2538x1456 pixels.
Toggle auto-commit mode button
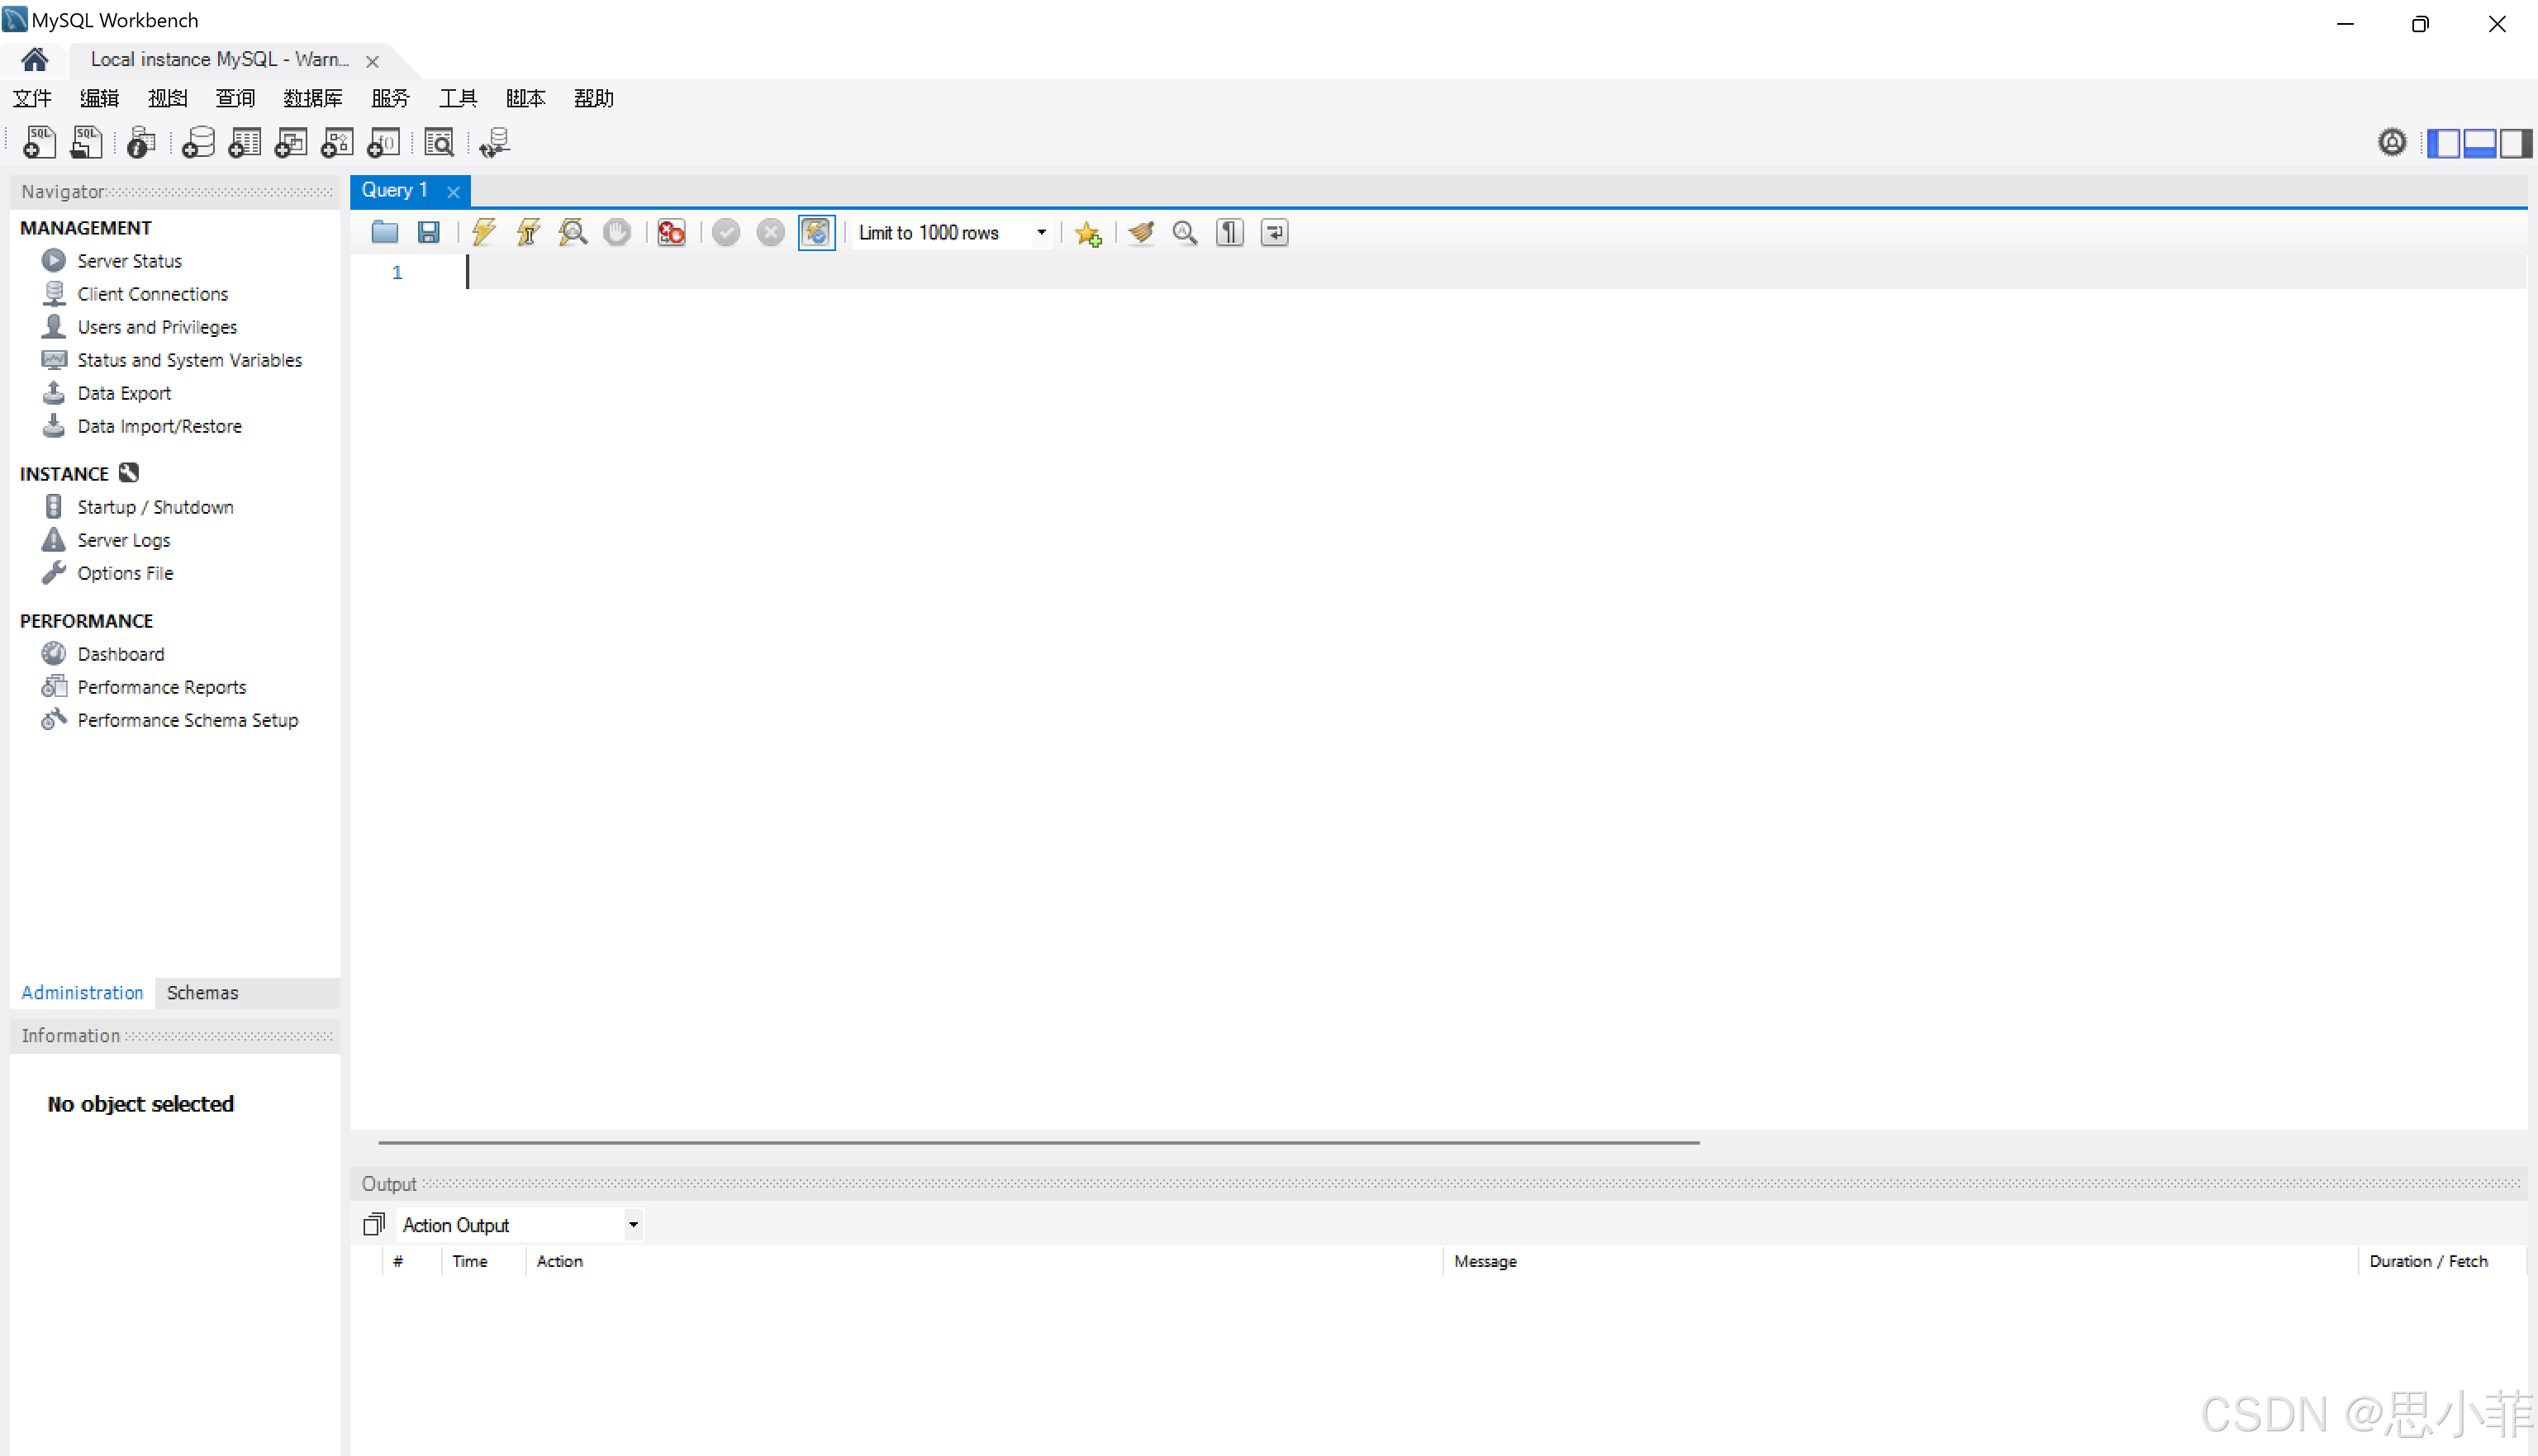(x=816, y=233)
